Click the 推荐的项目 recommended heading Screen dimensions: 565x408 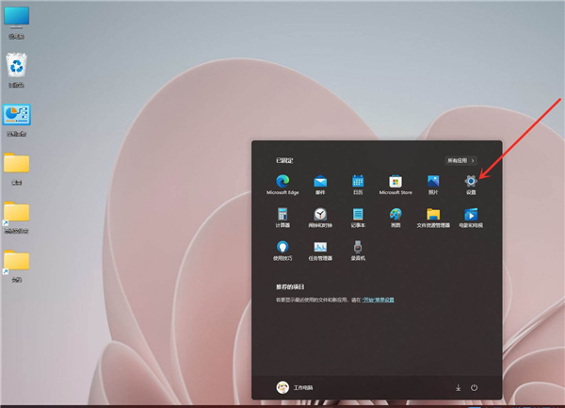click(x=290, y=286)
